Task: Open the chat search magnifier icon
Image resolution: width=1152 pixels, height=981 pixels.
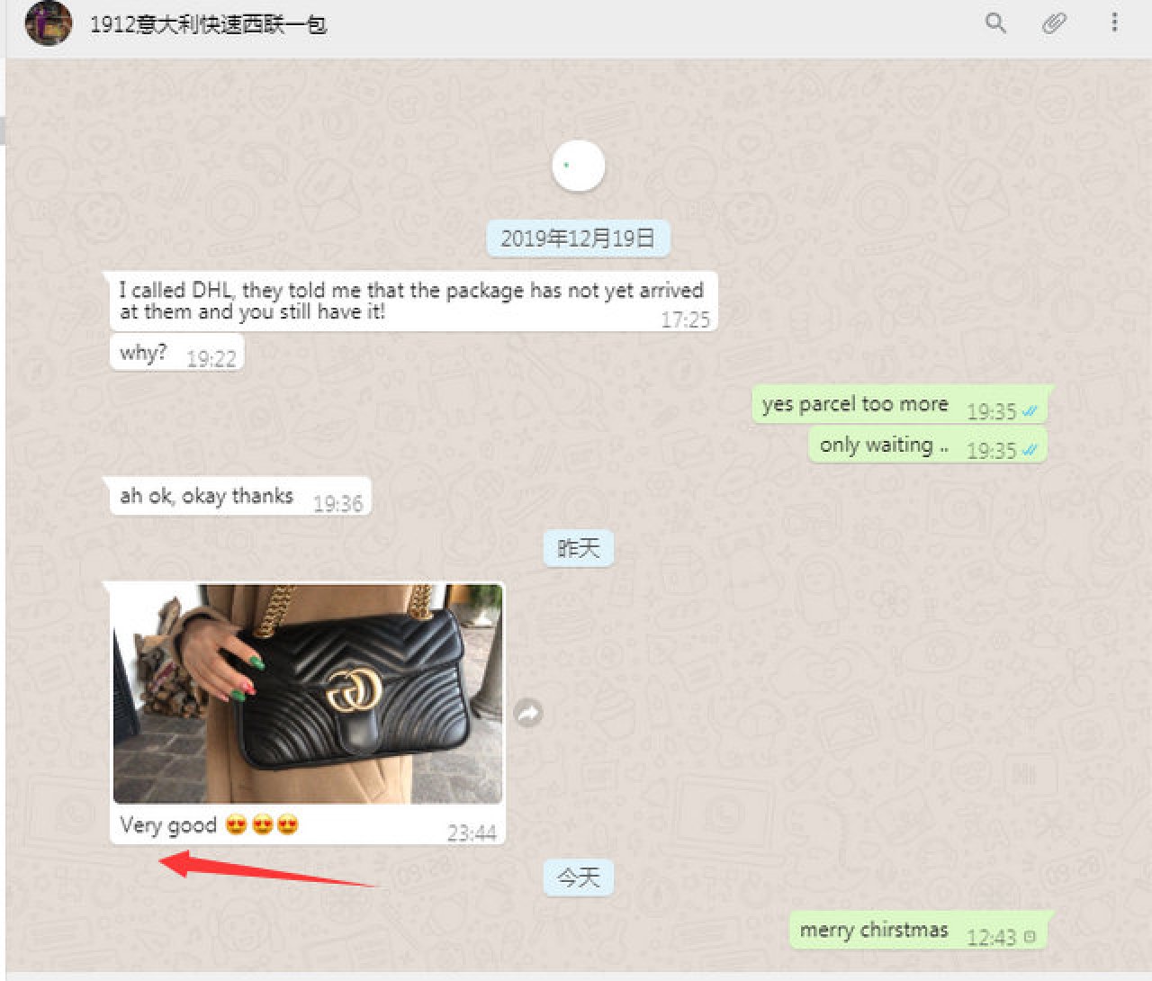Action: pos(994,22)
